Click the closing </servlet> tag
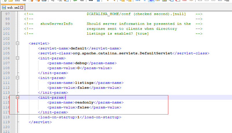The image size is (232, 133). 40,122
